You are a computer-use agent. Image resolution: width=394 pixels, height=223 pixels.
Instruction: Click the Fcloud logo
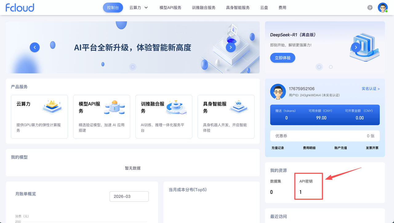20,8
